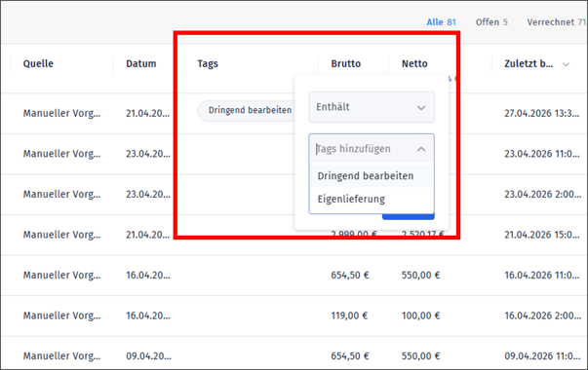Choose Dringend bearbeiten from the tag list
This screenshot has height=370, width=588.
[x=372, y=176]
